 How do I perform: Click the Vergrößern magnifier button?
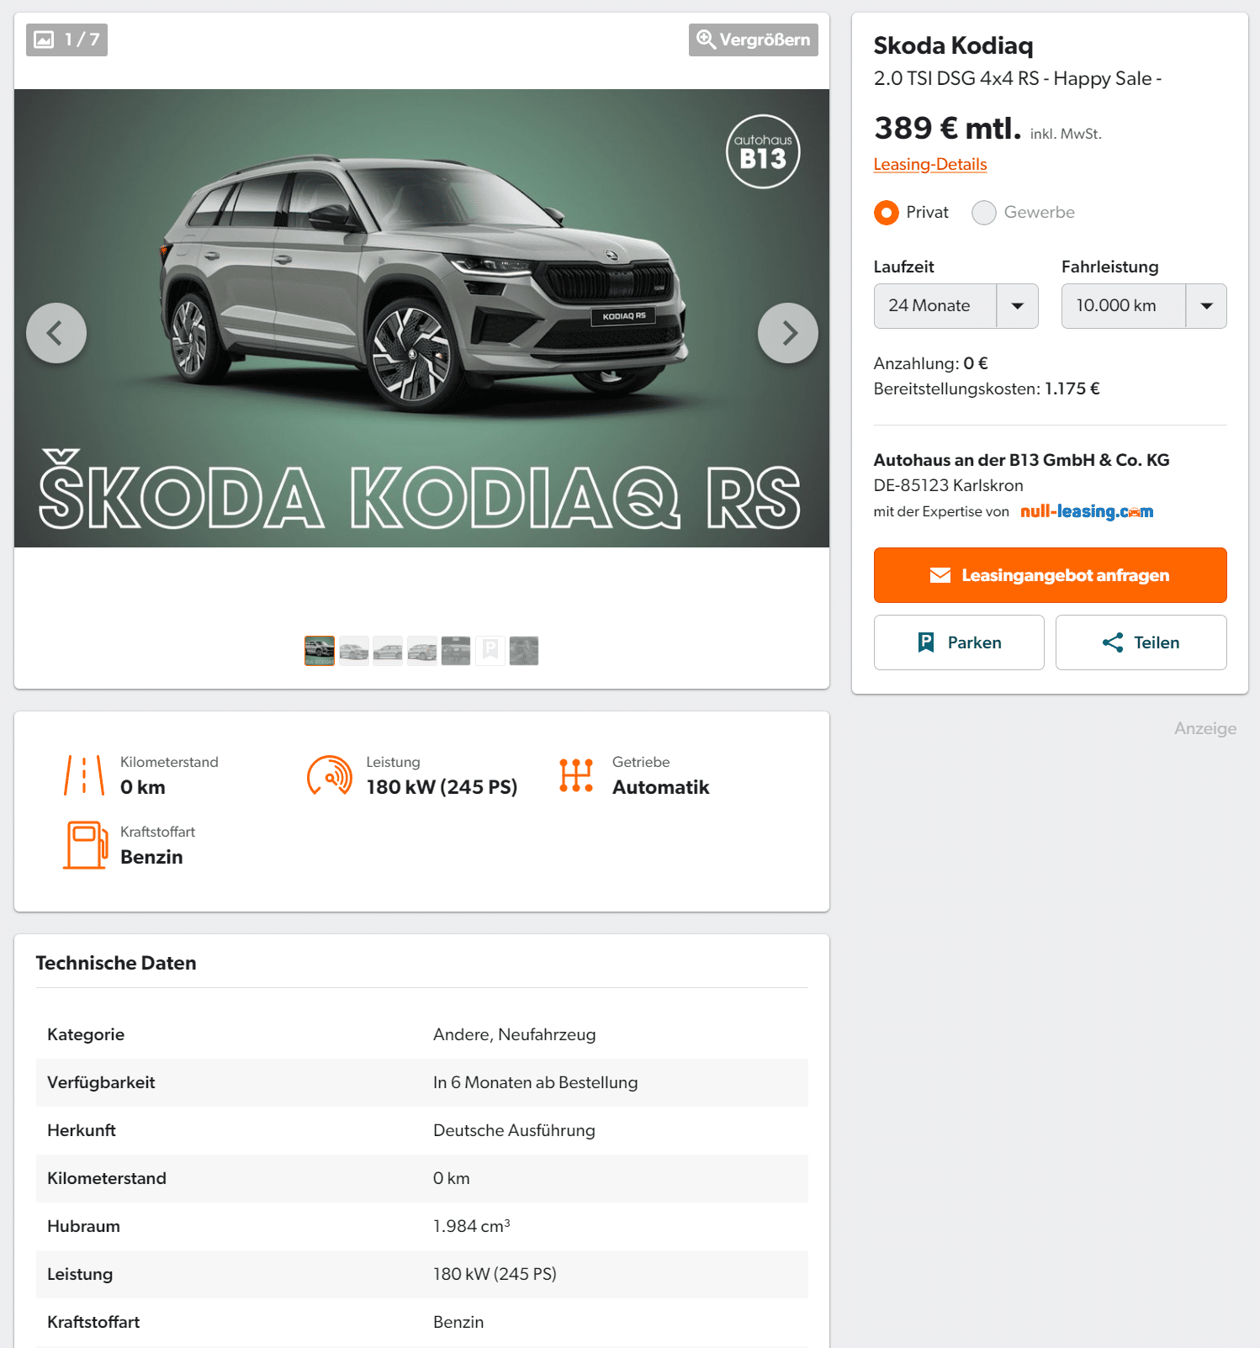(x=753, y=40)
